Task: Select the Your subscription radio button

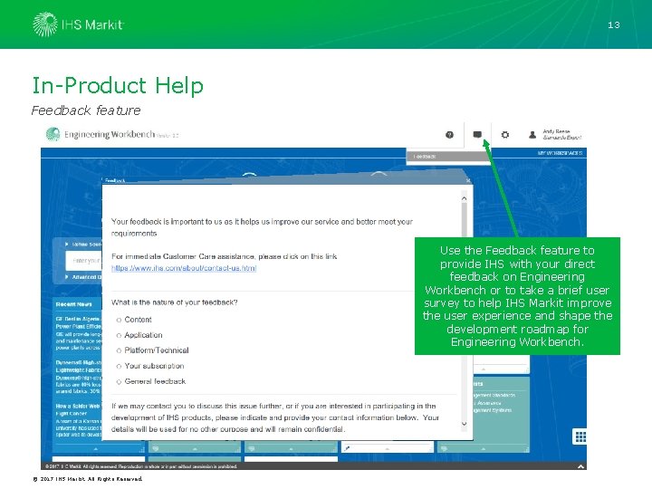Action: [119, 367]
